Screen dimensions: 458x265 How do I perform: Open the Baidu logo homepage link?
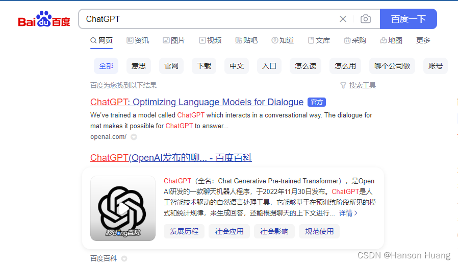pyautogui.click(x=44, y=19)
